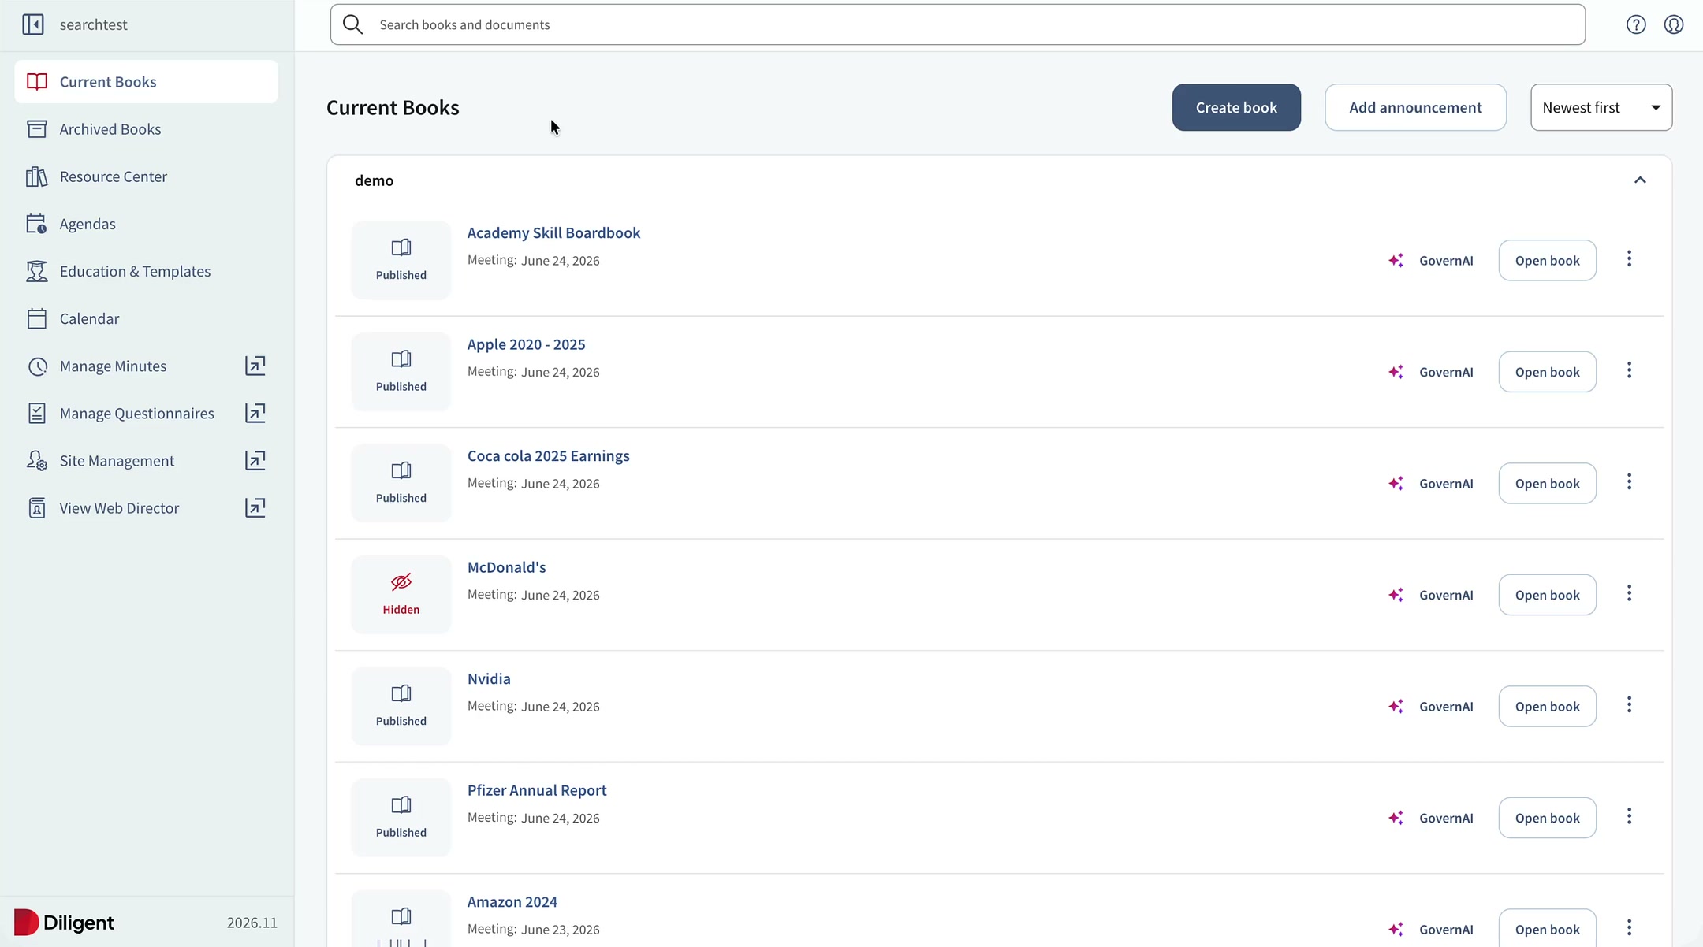Open book for Academy Skill Boardbook
This screenshot has width=1703, height=947.
click(x=1547, y=260)
